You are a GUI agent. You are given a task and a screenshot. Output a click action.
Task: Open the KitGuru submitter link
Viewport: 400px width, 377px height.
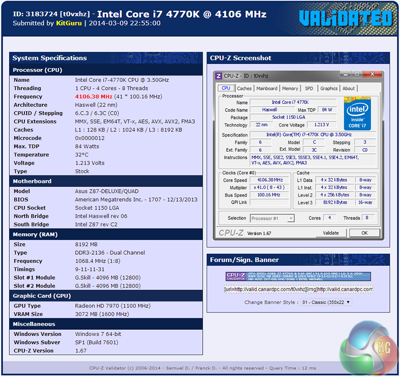pyautogui.click(x=69, y=23)
